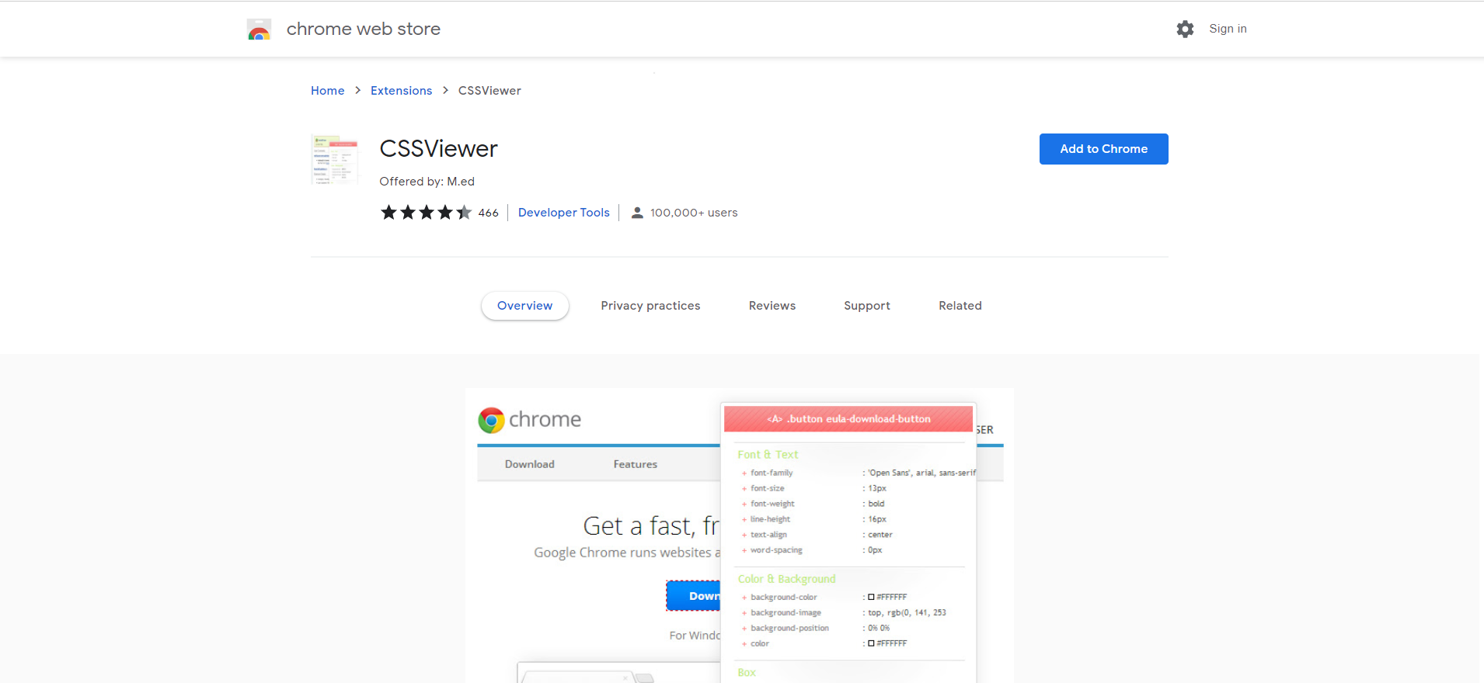Open the Reviews tab
The width and height of the screenshot is (1484, 683).
pyautogui.click(x=772, y=306)
